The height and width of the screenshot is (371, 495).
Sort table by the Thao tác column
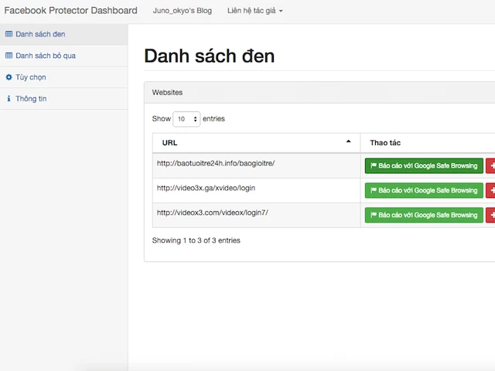pyautogui.click(x=385, y=143)
